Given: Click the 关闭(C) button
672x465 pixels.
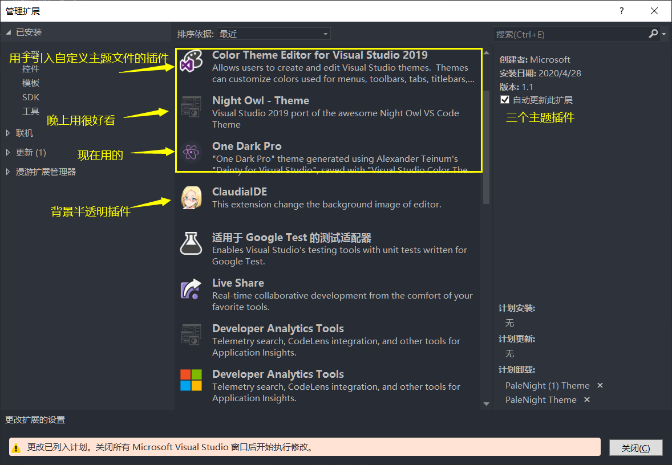Looking at the screenshot, I should tap(635, 448).
